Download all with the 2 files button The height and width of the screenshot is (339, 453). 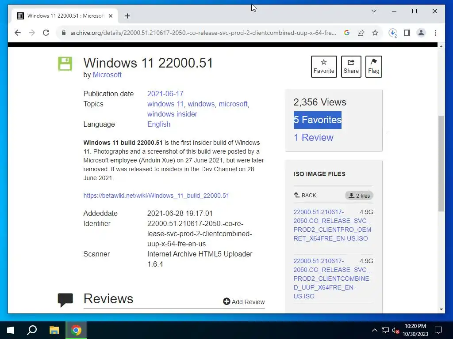click(359, 196)
